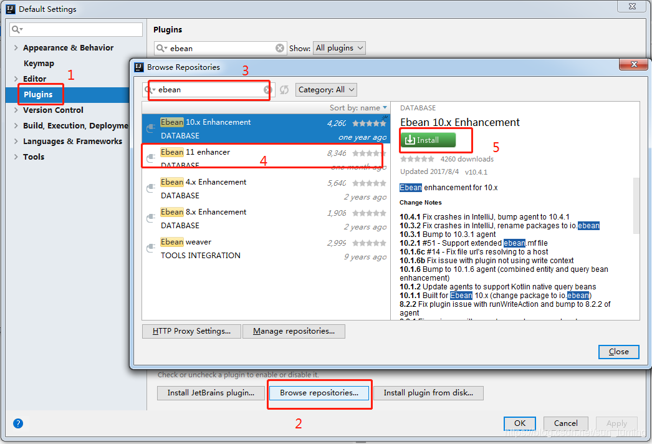Open the Category: All dropdown
The height and width of the screenshot is (444, 652).
pos(326,89)
